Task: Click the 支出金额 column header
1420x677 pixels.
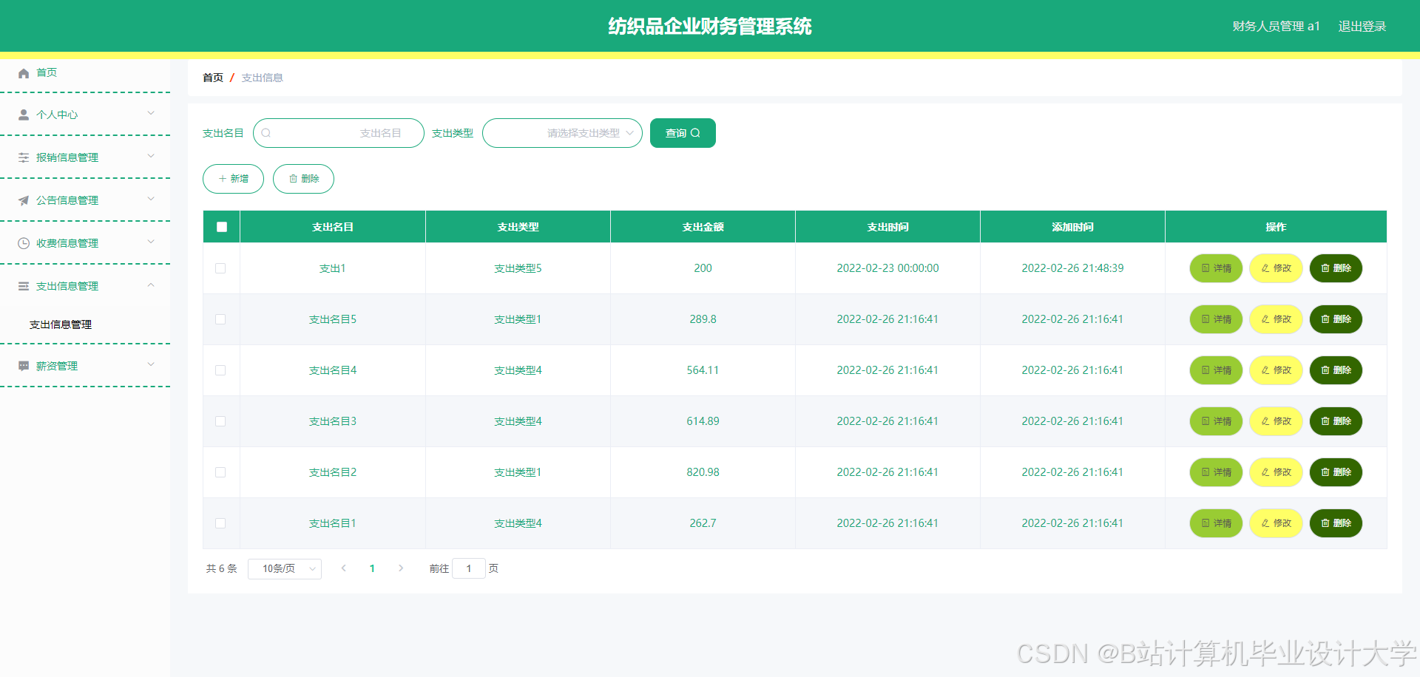Action: pos(703,227)
